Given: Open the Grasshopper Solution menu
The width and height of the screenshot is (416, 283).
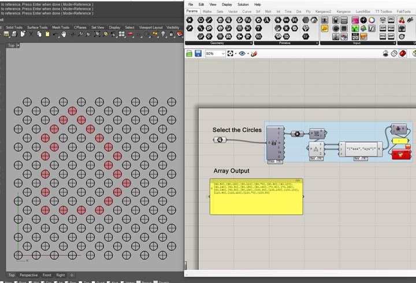Looking at the screenshot, I should pos(243,5).
